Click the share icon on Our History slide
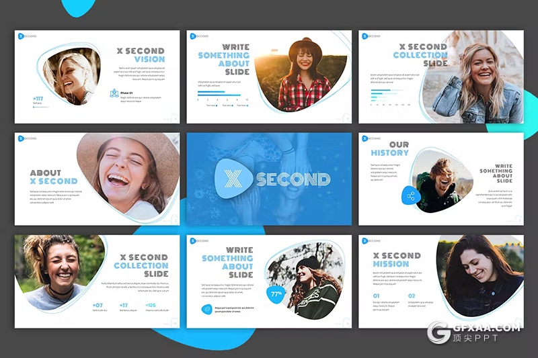Viewport: 538px width, 358px height. tap(410, 196)
